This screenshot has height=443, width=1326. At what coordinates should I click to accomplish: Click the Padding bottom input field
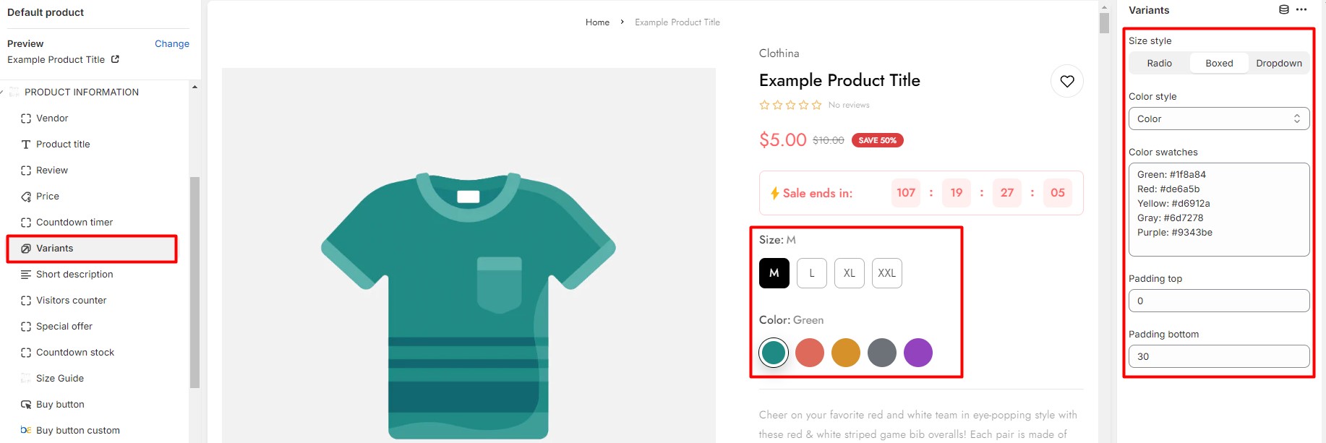pos(1218,356)
